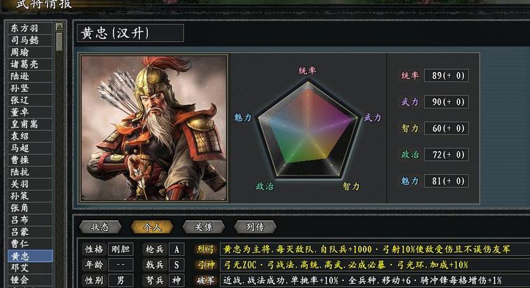Click the 弓神 skill label
530x288 pixels.
pyautogui.click(x=206, y=265)
